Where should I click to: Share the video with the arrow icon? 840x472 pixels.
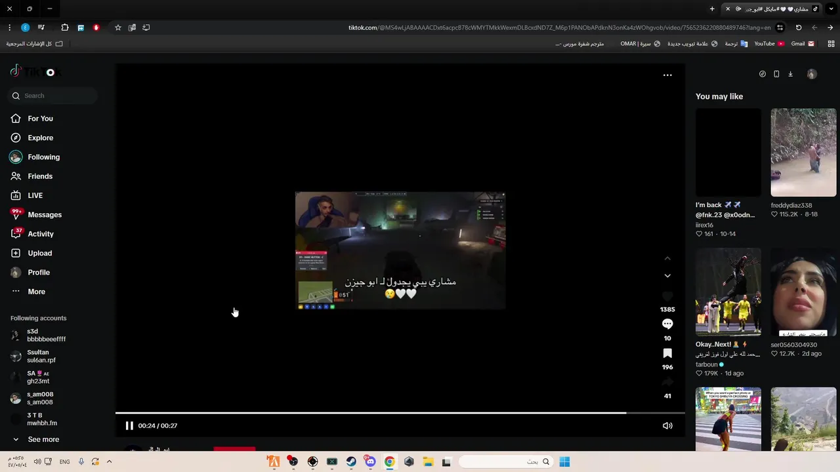667,382
